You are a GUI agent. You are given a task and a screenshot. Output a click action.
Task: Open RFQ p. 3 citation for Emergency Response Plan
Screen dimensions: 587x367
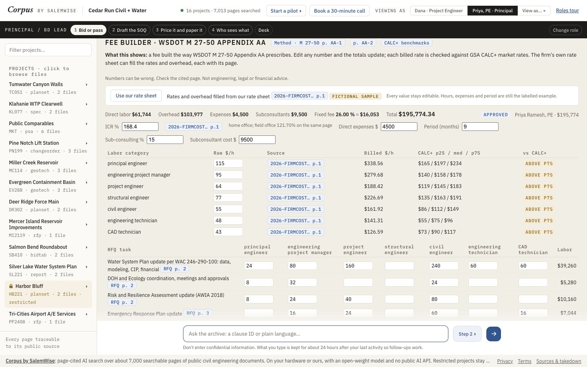198,313
